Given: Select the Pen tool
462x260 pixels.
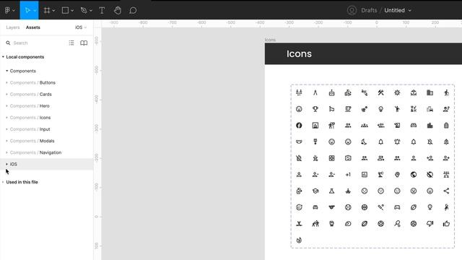Looking at the screenshot, I should click(84, 10).
